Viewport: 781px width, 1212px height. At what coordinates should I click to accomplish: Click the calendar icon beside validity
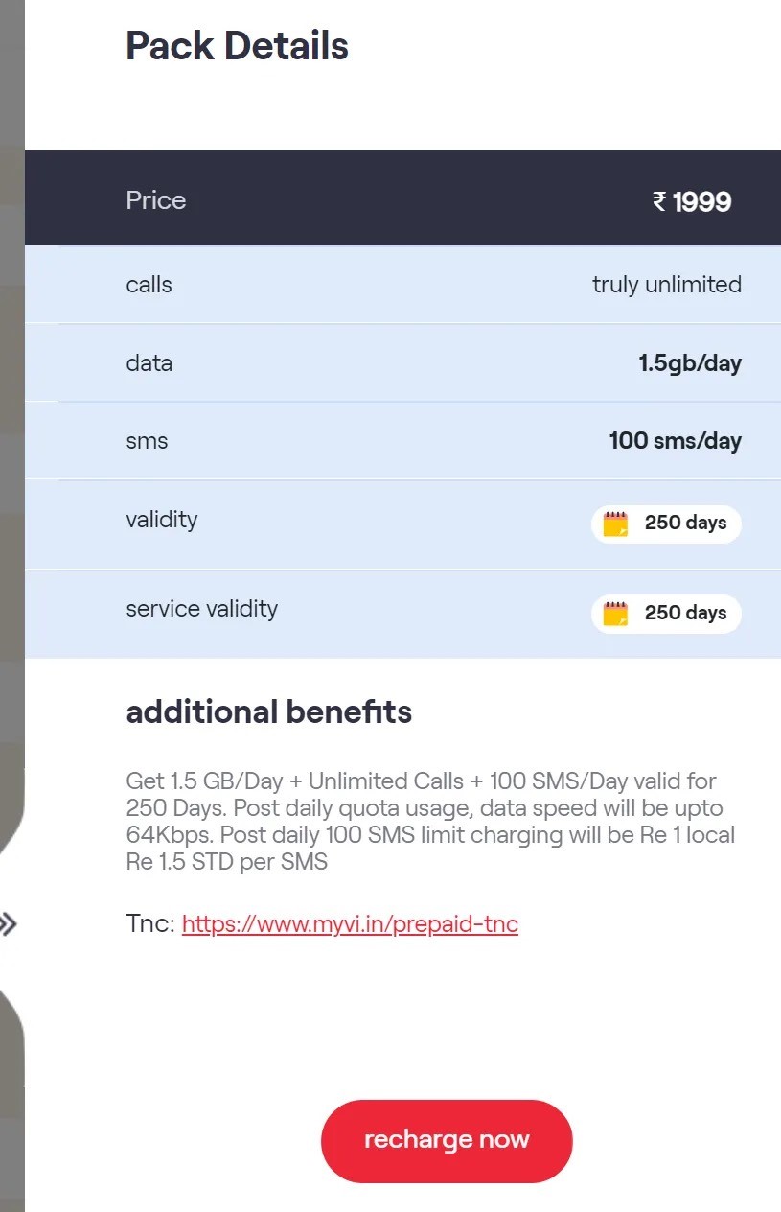point(616,524)
